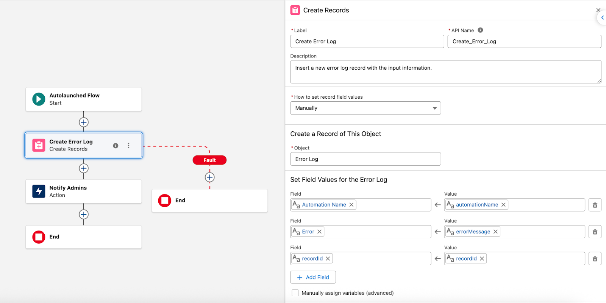Click the Add Field button
Screen dimensions: 606x303
(313, 277)
